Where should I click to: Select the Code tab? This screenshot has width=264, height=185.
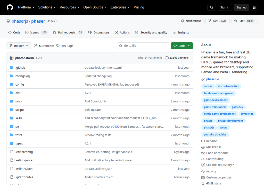(14, 32)
